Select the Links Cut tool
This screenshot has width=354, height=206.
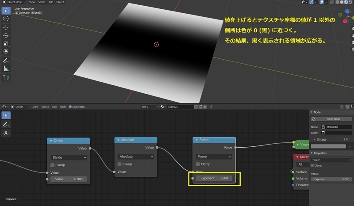(6, 133)
